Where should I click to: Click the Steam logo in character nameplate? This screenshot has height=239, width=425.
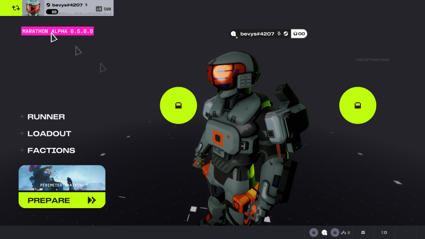[x=286, y=34]
